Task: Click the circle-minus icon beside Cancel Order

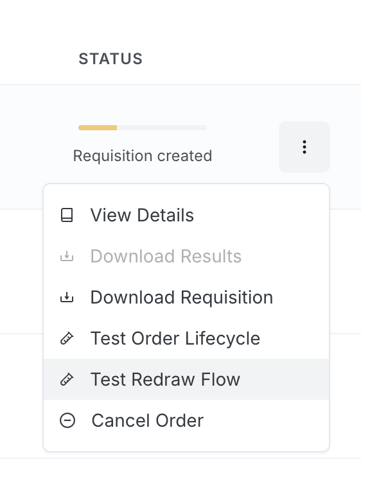Action: (x=67, y=421)
